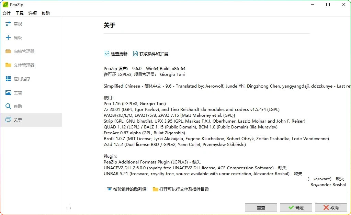Go to the 主题 section
The height and width of the screenshot is (215, 351).
tap(31, 92)
